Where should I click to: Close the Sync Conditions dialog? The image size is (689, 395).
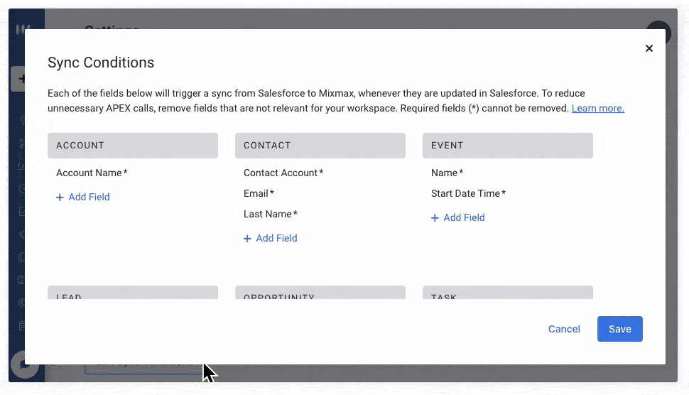(x=649, y=48)
